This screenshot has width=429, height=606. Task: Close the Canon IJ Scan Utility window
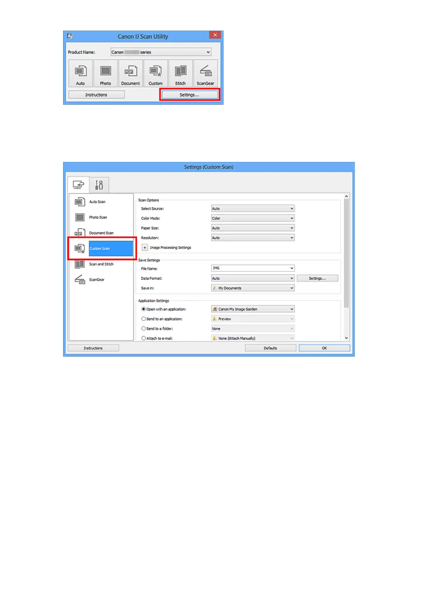pyautogui.click(x=215, y=35)
